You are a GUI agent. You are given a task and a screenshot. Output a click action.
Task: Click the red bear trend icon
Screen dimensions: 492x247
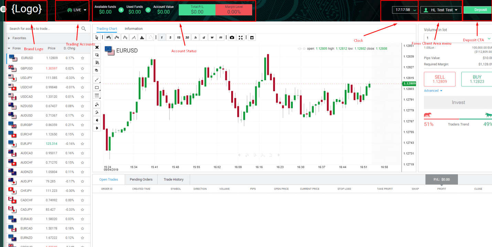428,115
